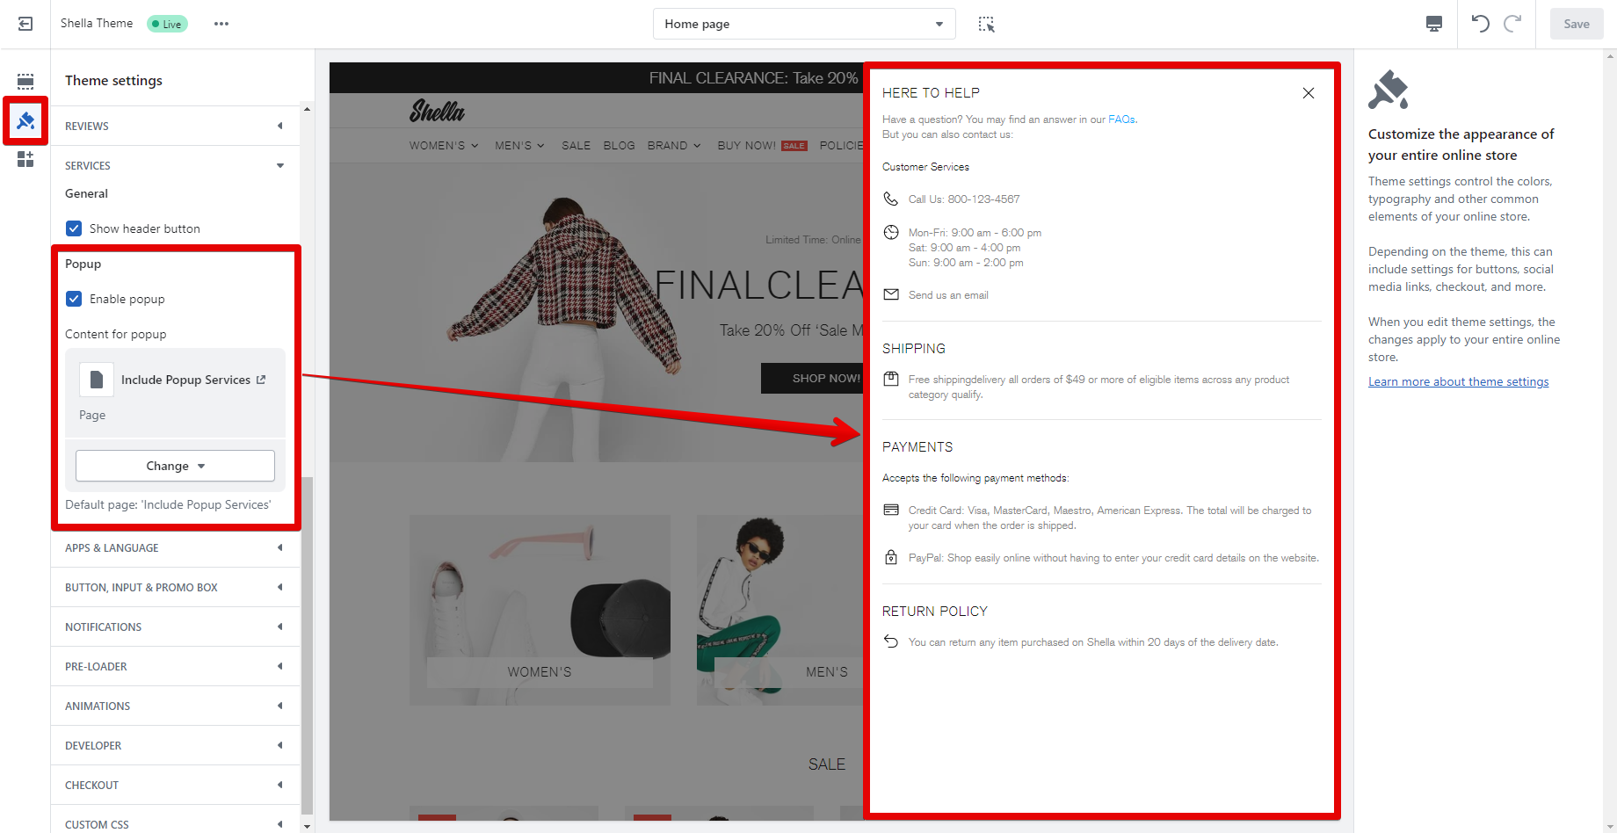The width and height of the screenshot is (1617, 833).
Task: Open the Sections panel icon
Action: [25, 82]
